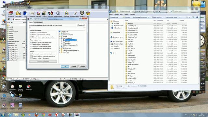Open the extraction path dropdown in dialog
208x117 pixels.
point(84,28)
